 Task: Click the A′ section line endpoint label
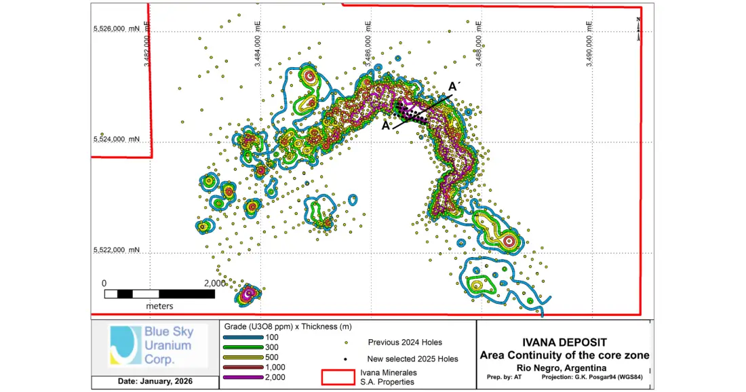tap(456, 87)
